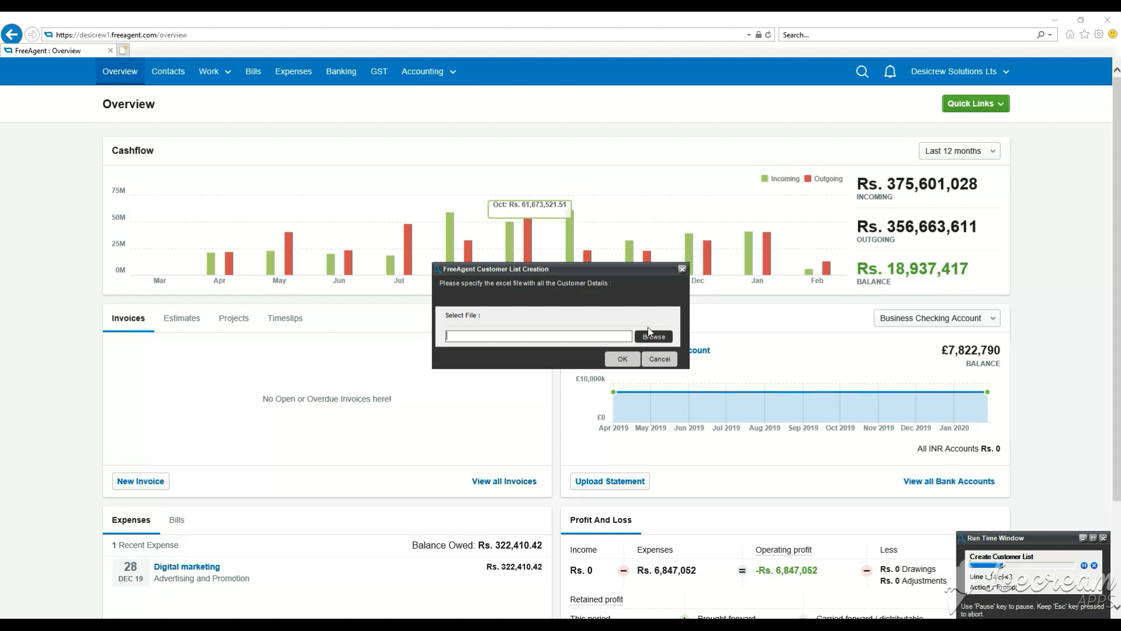The height and width of the screenshot is (631, 1121).
Task: Click the Select File text field
Action: click(538, 336)
